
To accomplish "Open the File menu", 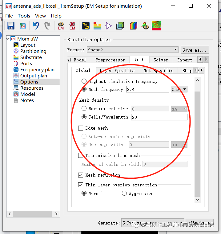I will pos(9,16).
